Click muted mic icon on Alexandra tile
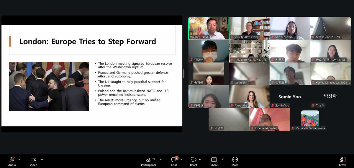 tap(232, 105)
